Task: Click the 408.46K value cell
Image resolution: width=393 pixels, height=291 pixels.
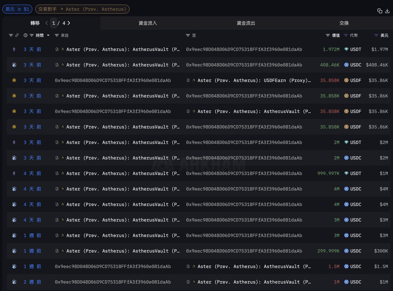Action: (x=330, y=65)
